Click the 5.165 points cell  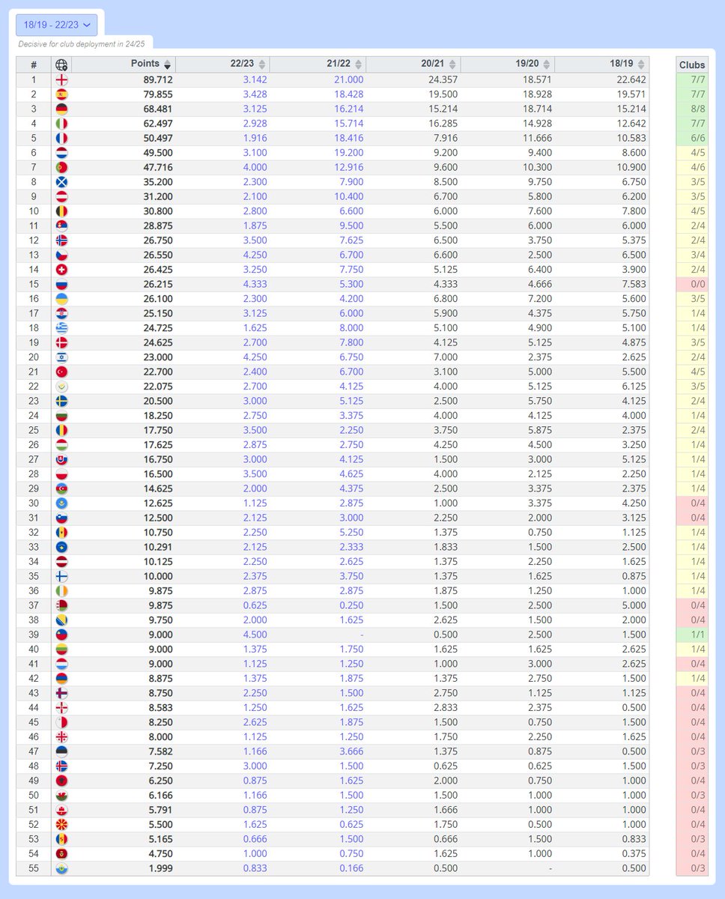(x=160, y=839)
